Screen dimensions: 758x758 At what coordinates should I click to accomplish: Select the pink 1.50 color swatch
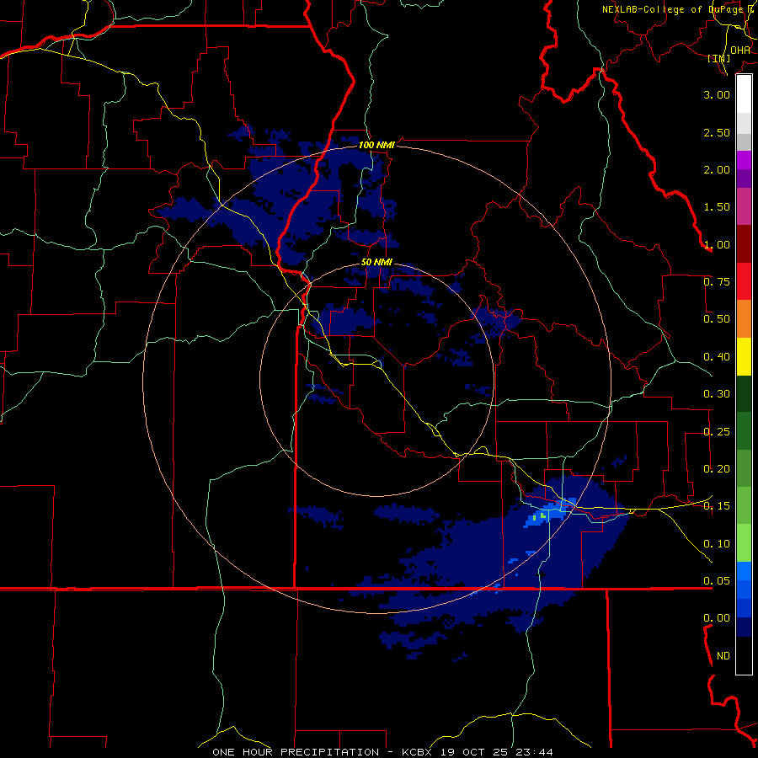click(x=744, y=207)
